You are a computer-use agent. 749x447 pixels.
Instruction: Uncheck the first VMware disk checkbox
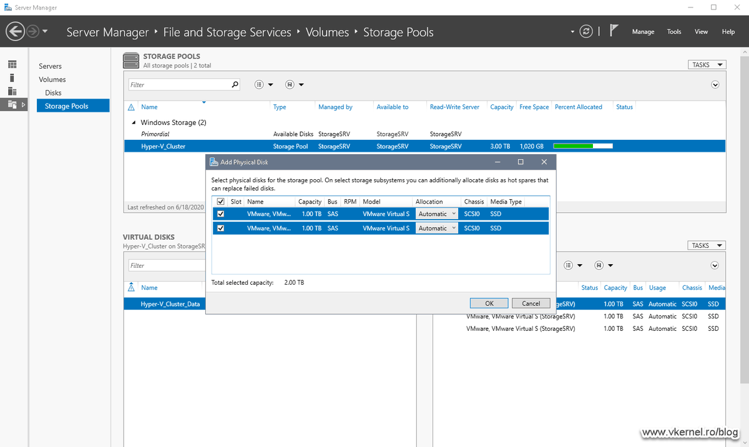[x=220, y=214]
